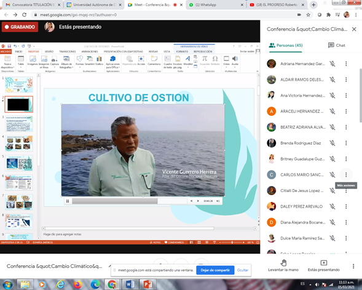Open Firefox from the Windows taskbar
The image size is (362, 290).
tap(78, 284)
